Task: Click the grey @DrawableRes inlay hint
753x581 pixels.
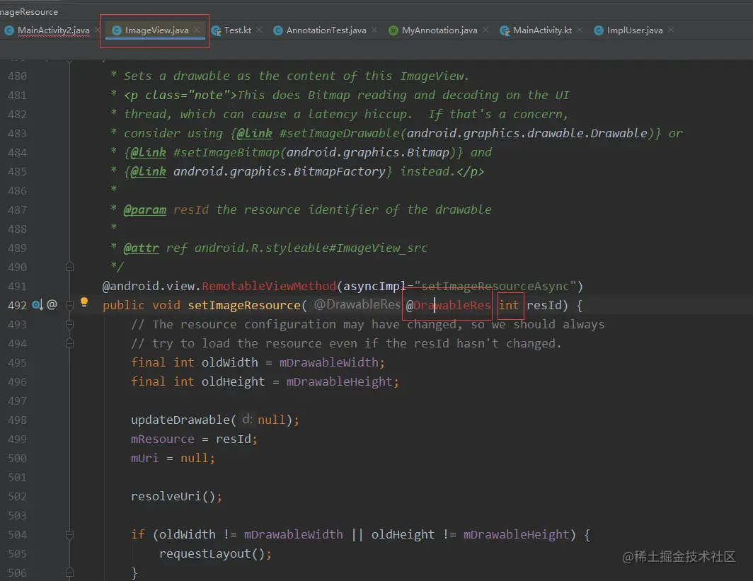Action: (357, 304)
